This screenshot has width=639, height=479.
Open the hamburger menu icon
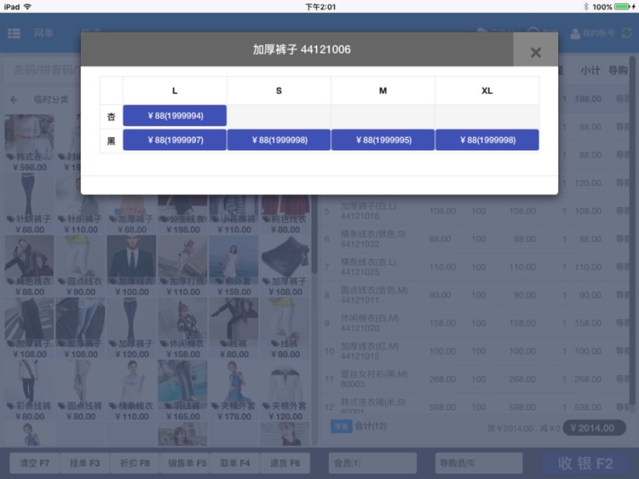tap(14, 33)
